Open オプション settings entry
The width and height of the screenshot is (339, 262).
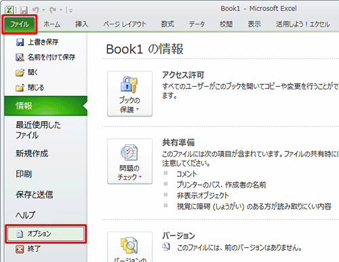(x=45, y=234)
